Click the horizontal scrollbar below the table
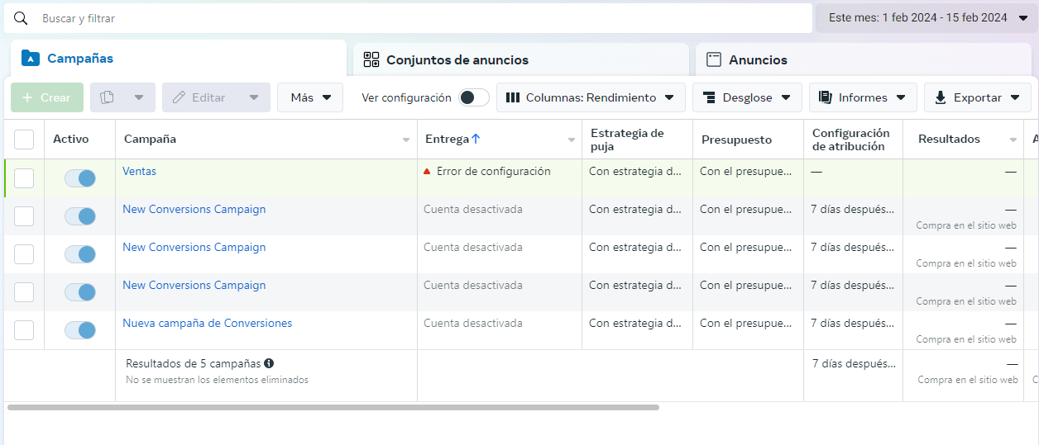Viewport: 1039px width, 445px height. 333,407
